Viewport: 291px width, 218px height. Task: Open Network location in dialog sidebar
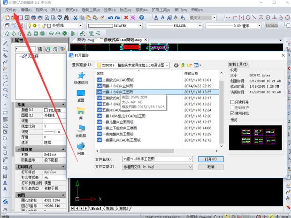tap(81, 149)
